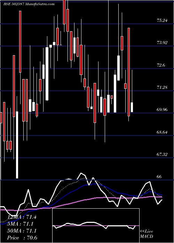The image size is (174, 243).
Task: Click the 75.24 price axis label
Action: [162, 20]
